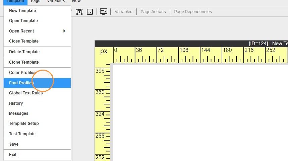This screenshot has height=161, width=288.
Task: Choose Open Template from the menu
Action: [x=37, y=21]
